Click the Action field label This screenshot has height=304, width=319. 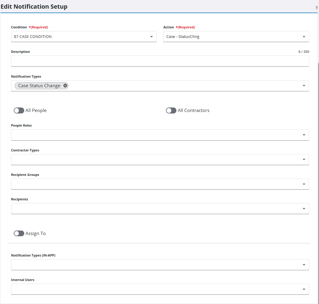[x=169, y=27]
